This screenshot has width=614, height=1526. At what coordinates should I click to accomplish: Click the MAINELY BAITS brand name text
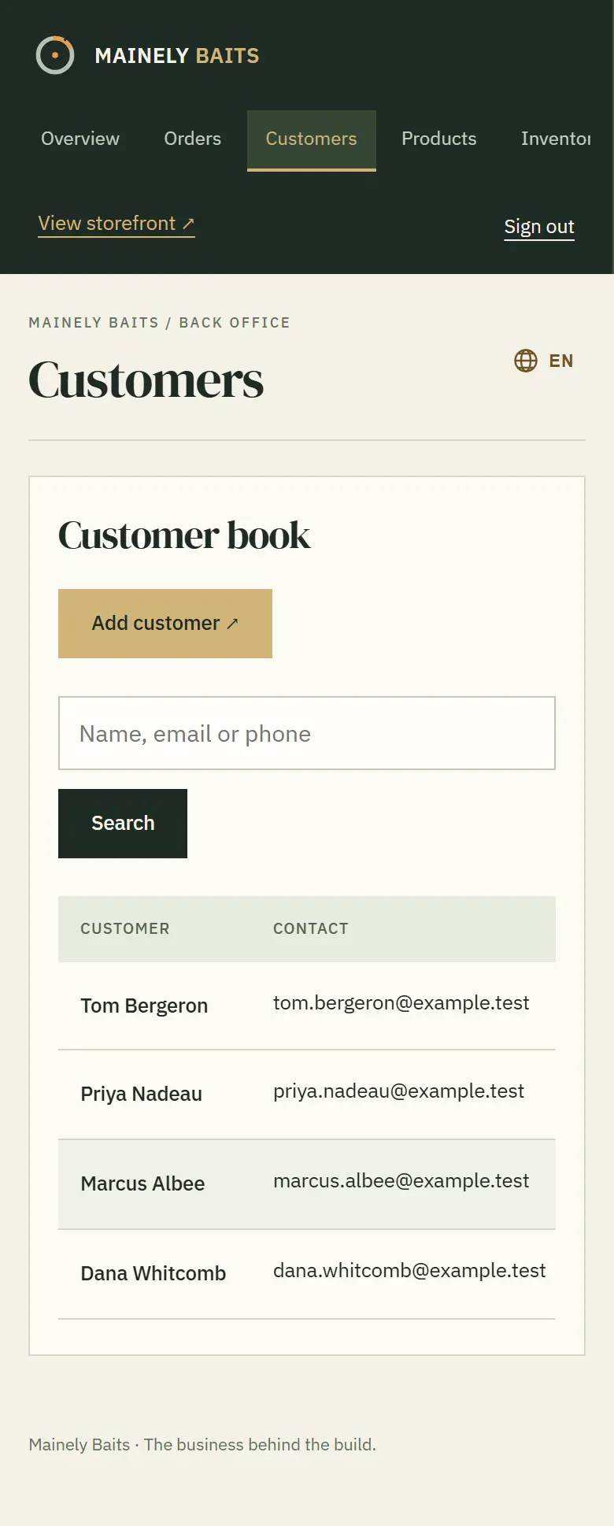click(177, 56)
